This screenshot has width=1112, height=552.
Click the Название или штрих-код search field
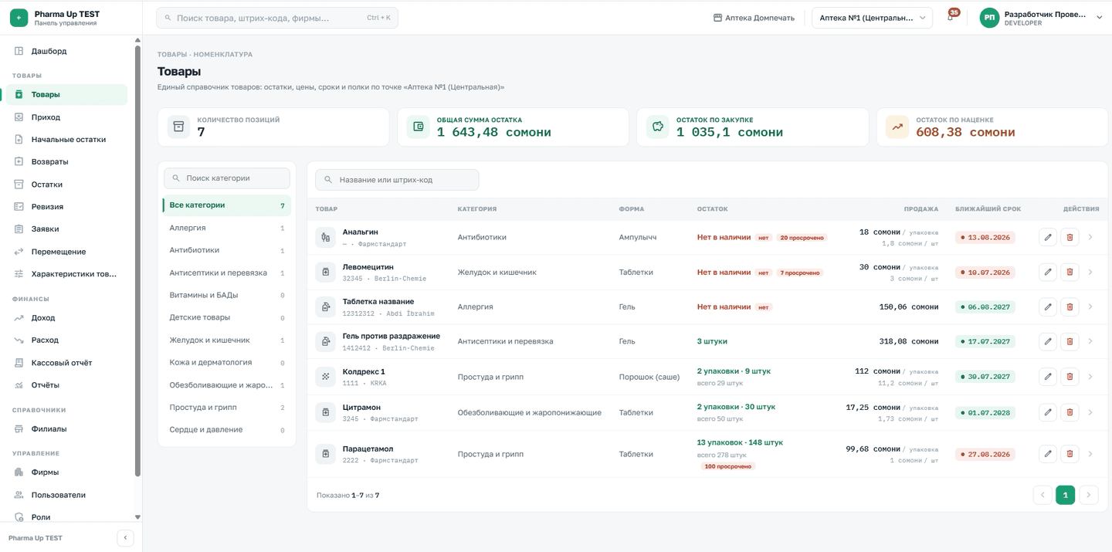[397, 180]
